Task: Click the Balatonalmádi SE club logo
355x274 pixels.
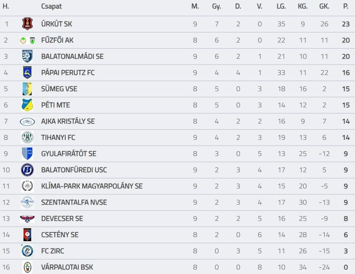Action: (27, 56)
